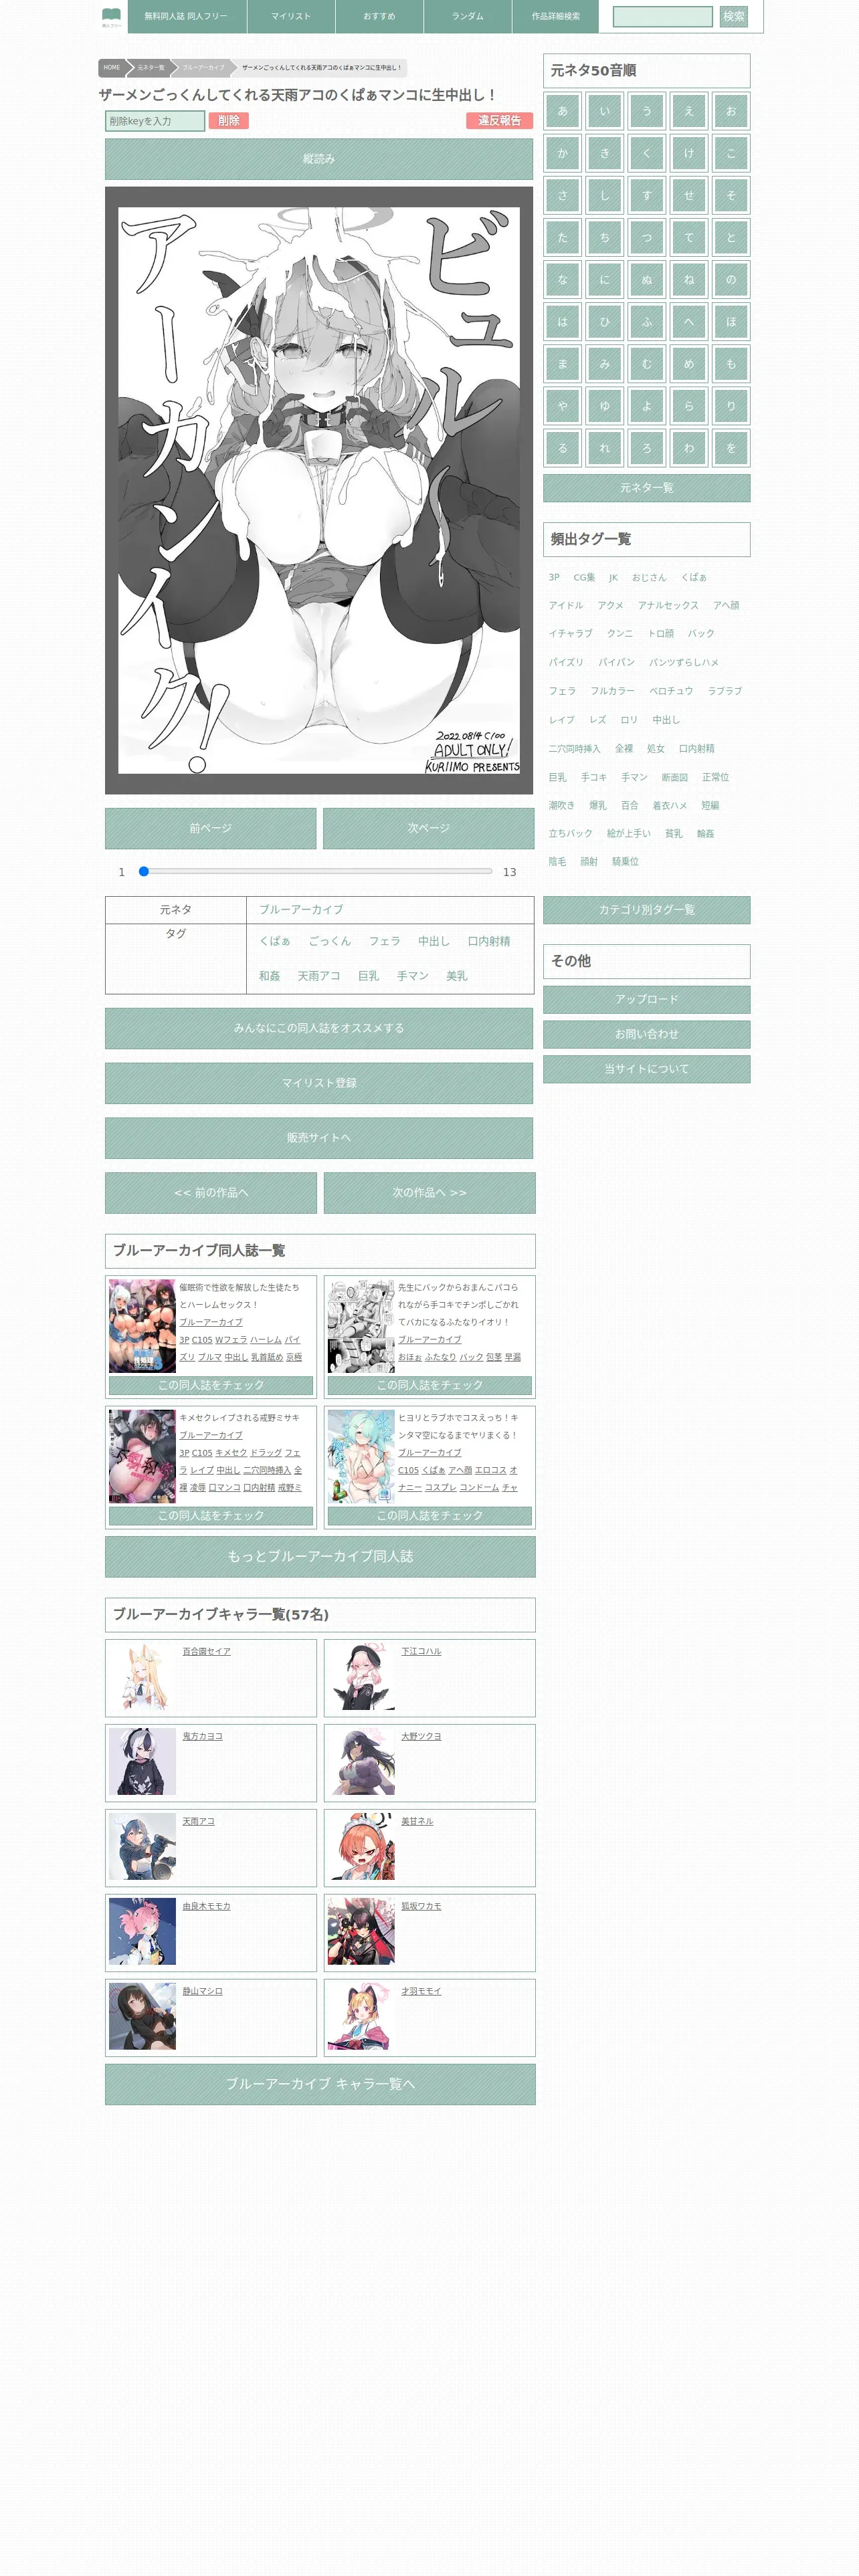Screen dimensions: 859x2576
Task: Select と kana tile
Action: tap(731, 237)
